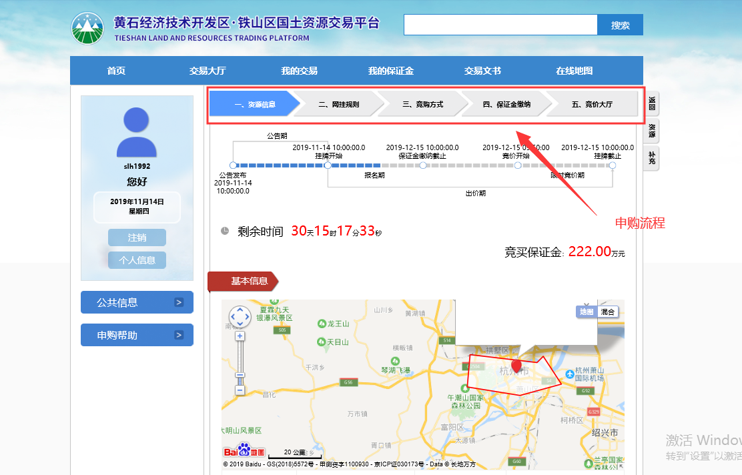The image size is (742, 475).
Task: Click the 注销 logout button
Action: 137,238
